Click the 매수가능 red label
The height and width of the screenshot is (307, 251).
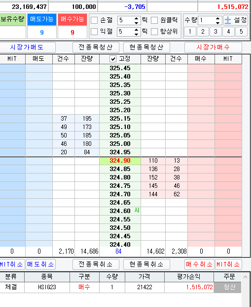tap(72, 19)
